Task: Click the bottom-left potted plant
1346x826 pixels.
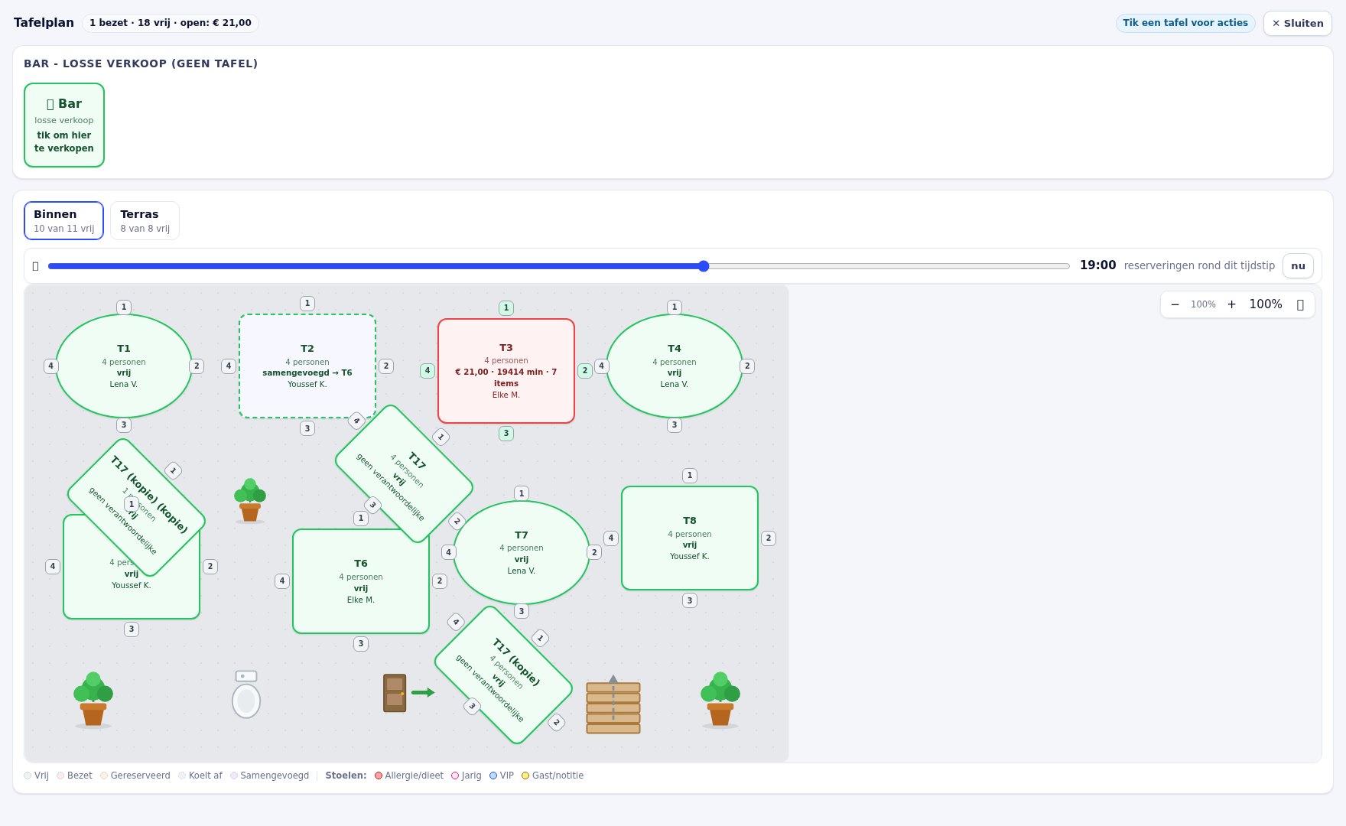Action: point(93,700)
